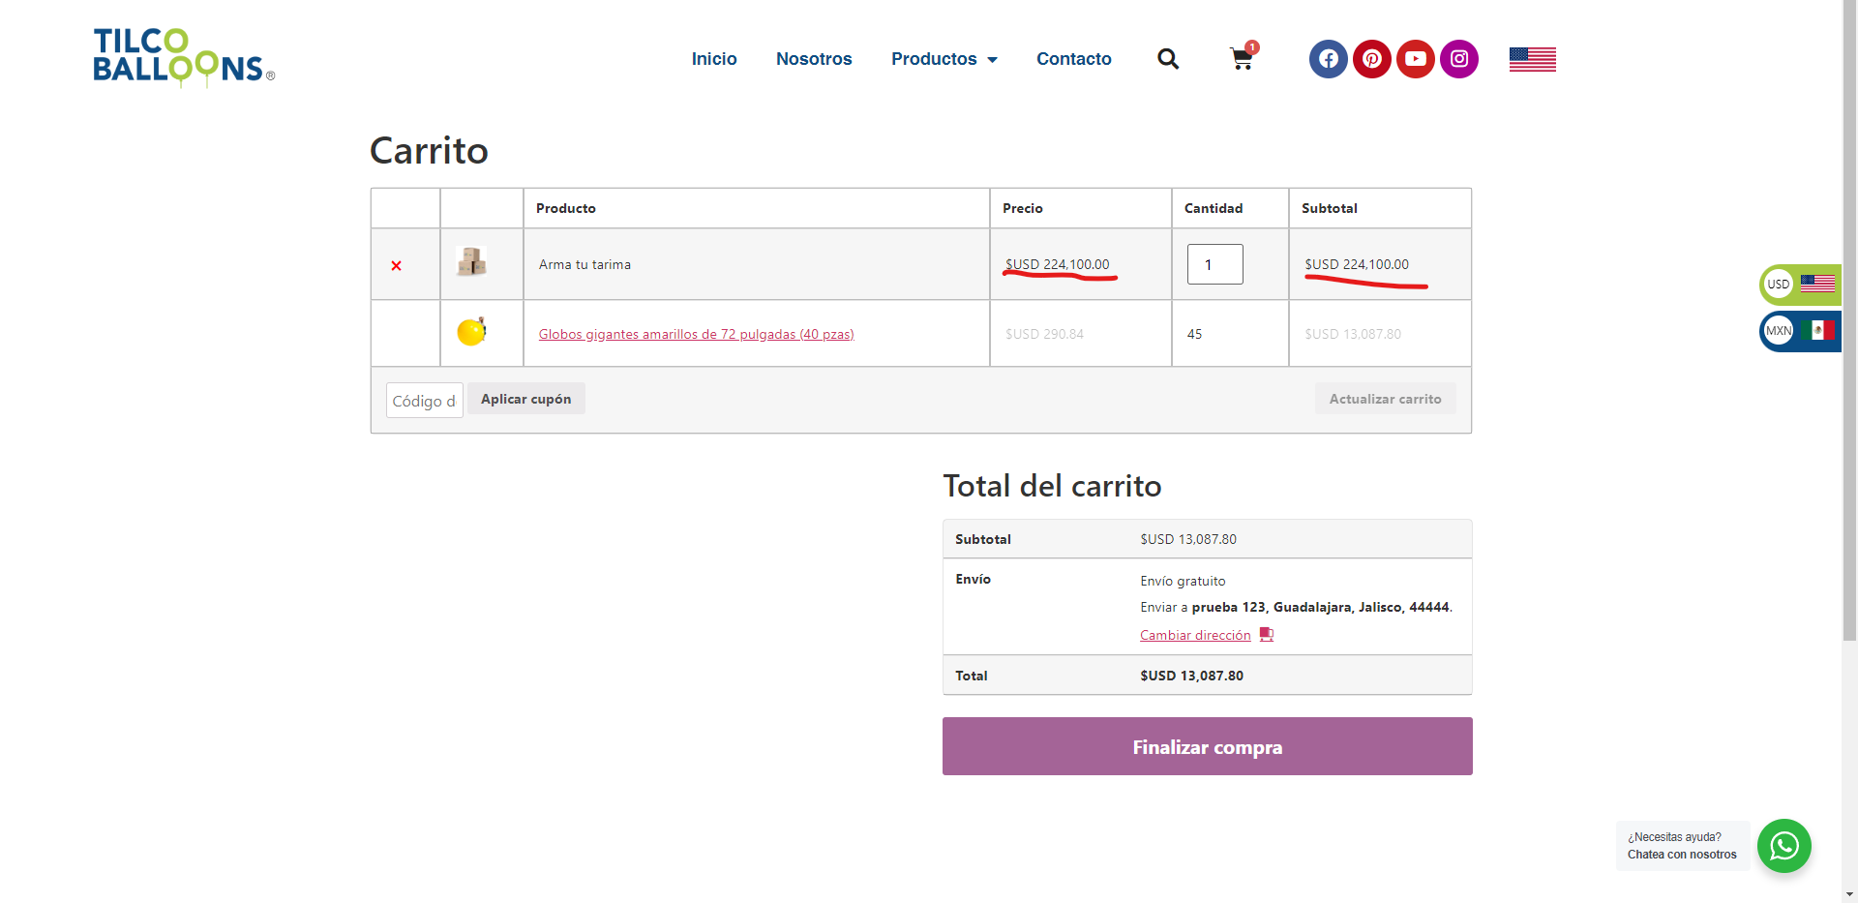1858x903 pixels.
Task: Click the US flag language selector
Action: click(x=1532, y=59)
